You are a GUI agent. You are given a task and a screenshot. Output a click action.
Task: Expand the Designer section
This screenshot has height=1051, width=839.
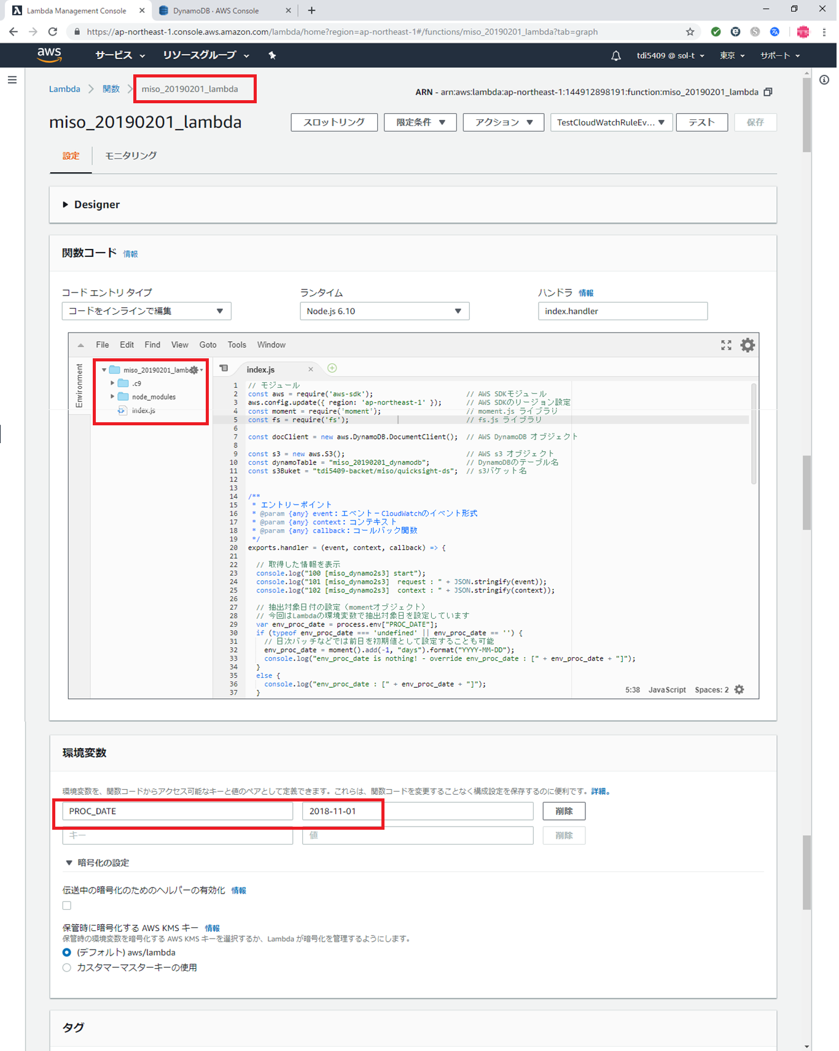pos(66,205)
